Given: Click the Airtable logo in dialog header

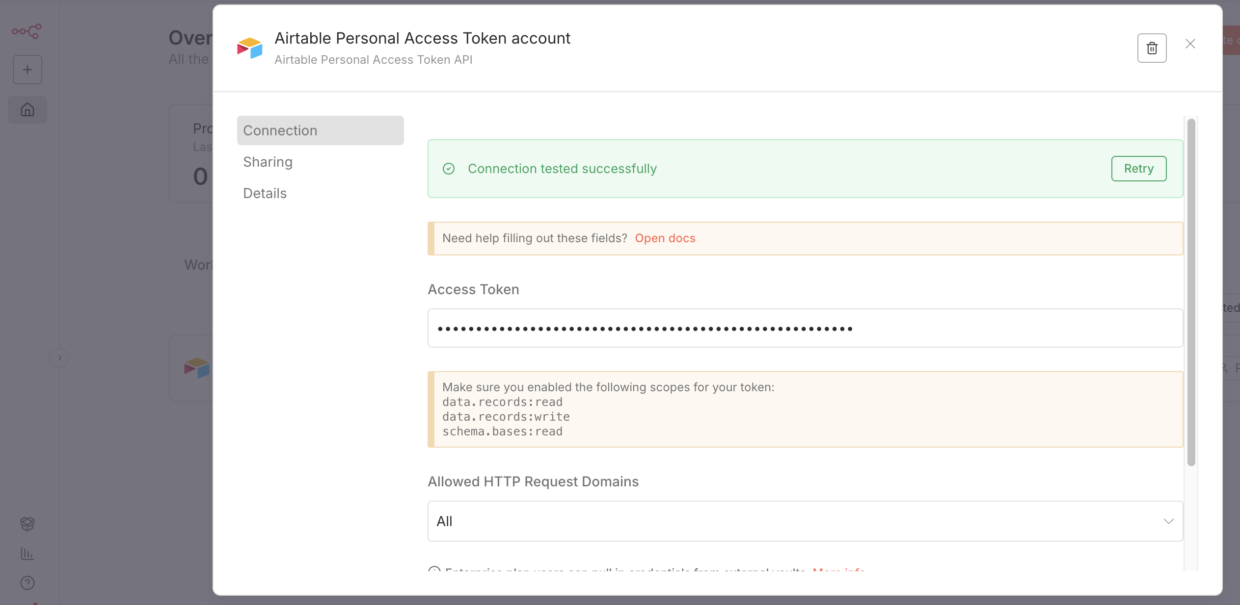Looking at the screenshot, I should (249, 48).
